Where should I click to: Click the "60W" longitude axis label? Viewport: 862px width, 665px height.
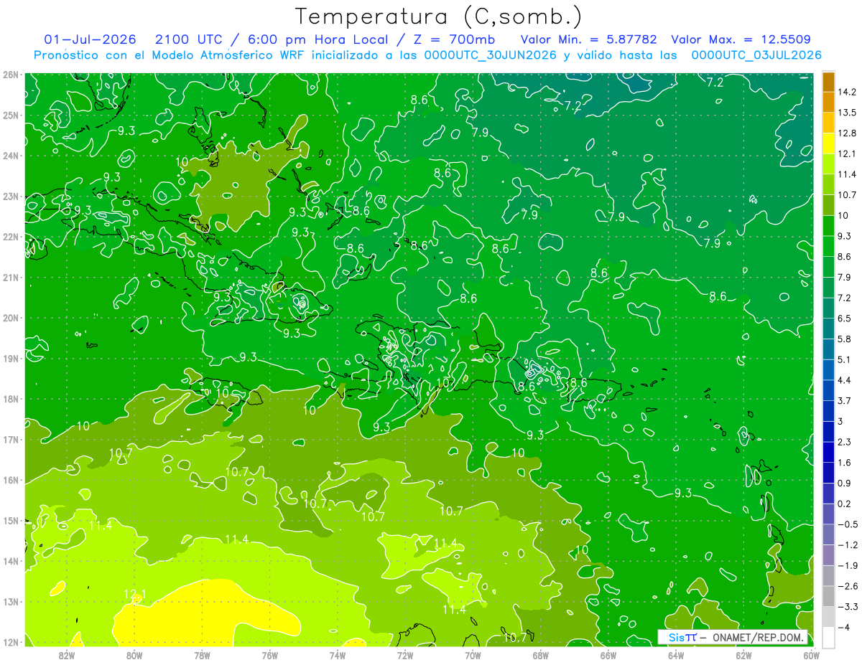click(812, 655)
